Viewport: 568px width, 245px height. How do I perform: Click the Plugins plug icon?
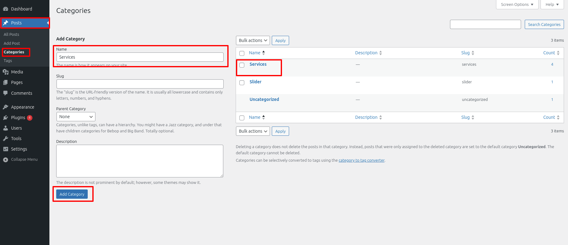point(6,118)
